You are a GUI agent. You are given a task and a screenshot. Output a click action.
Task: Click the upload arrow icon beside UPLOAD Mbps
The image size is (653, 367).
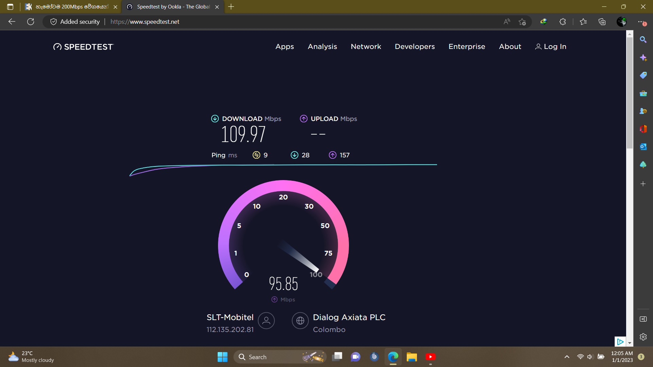(x=304, y=119)
